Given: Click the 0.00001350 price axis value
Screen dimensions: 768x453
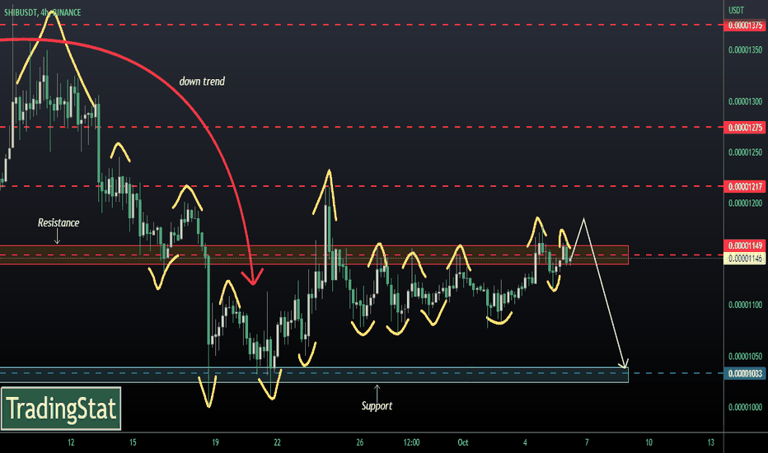Looking at the screenshot, I should (x=745, y=50).
